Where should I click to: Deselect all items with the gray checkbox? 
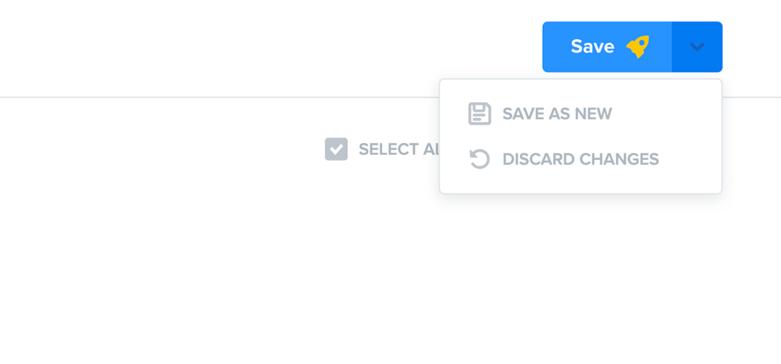click(x=336, y=149)
